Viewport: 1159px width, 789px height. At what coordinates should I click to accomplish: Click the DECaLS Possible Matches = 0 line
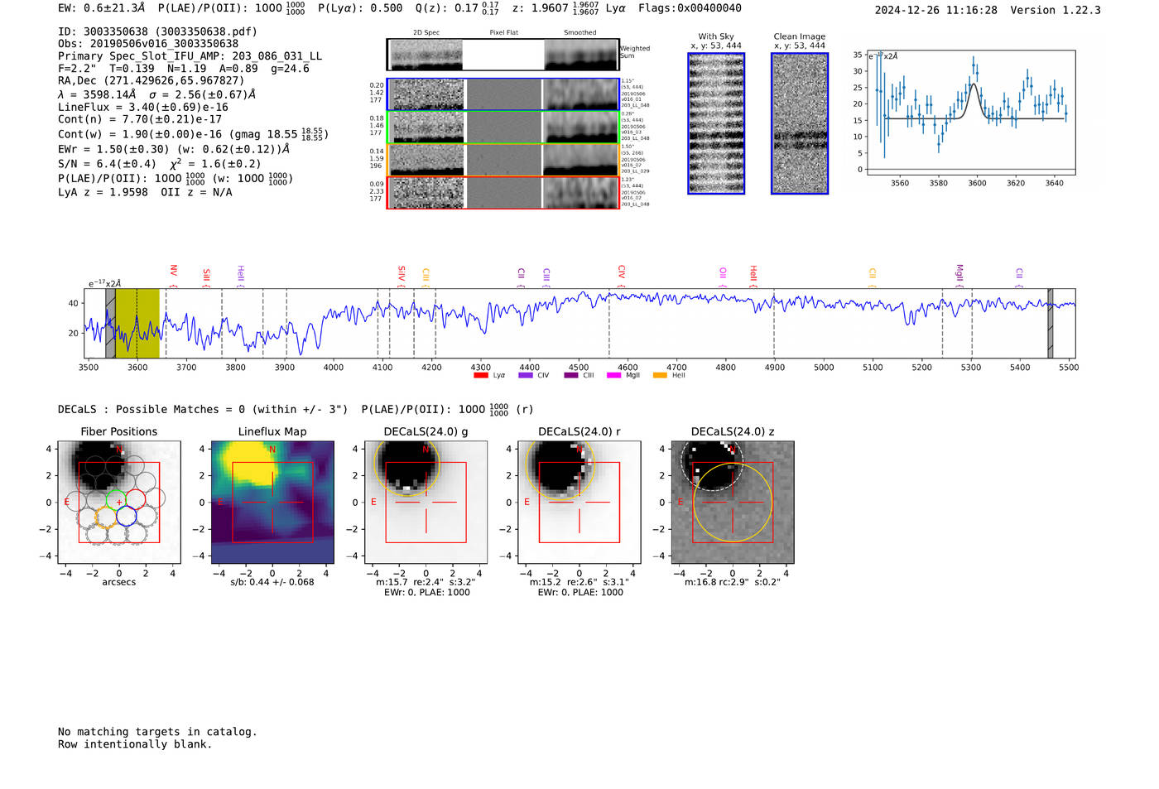pyautogui.click(x=296, y=409)
